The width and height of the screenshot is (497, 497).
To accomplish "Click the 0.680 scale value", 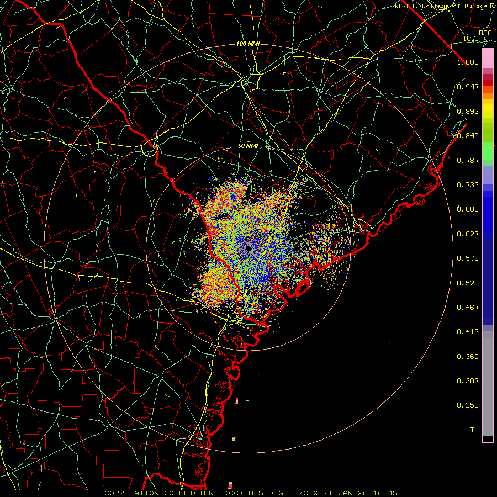I will point(468,209).
